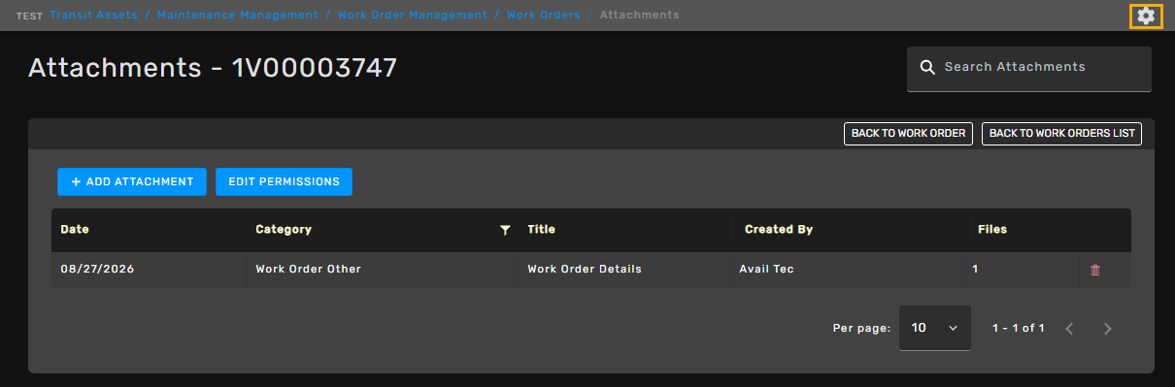Select the Work Order Other row
The width and height of the screenshot is (1175, 387).
pos(591,270)
